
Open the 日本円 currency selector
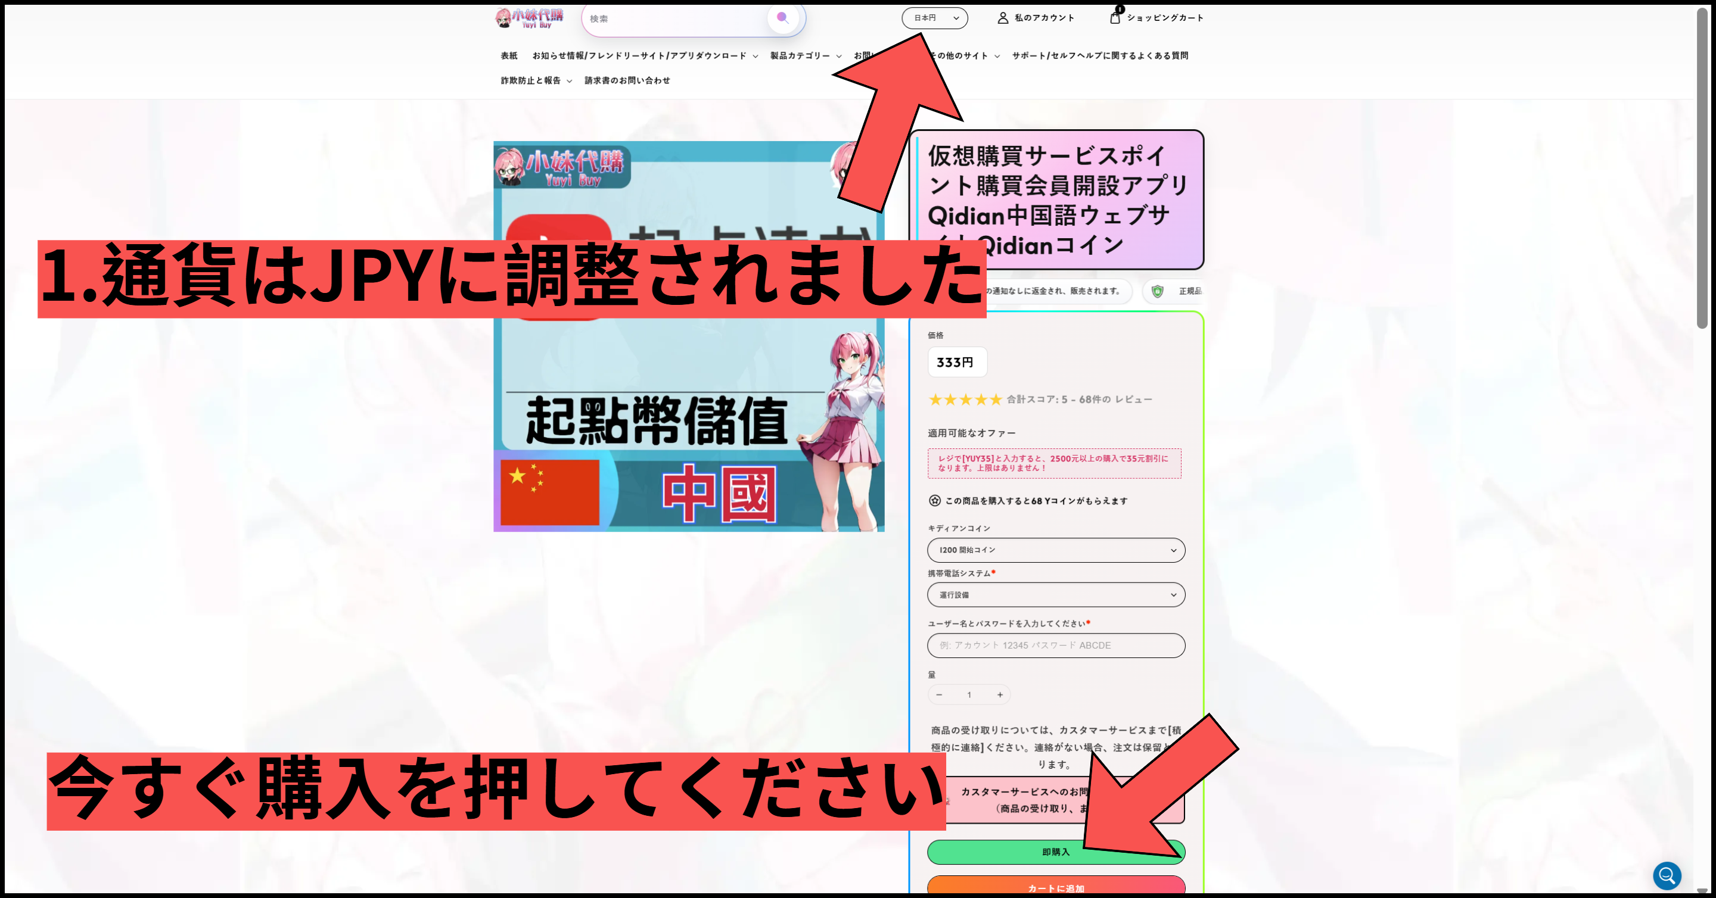pos(935,18)
